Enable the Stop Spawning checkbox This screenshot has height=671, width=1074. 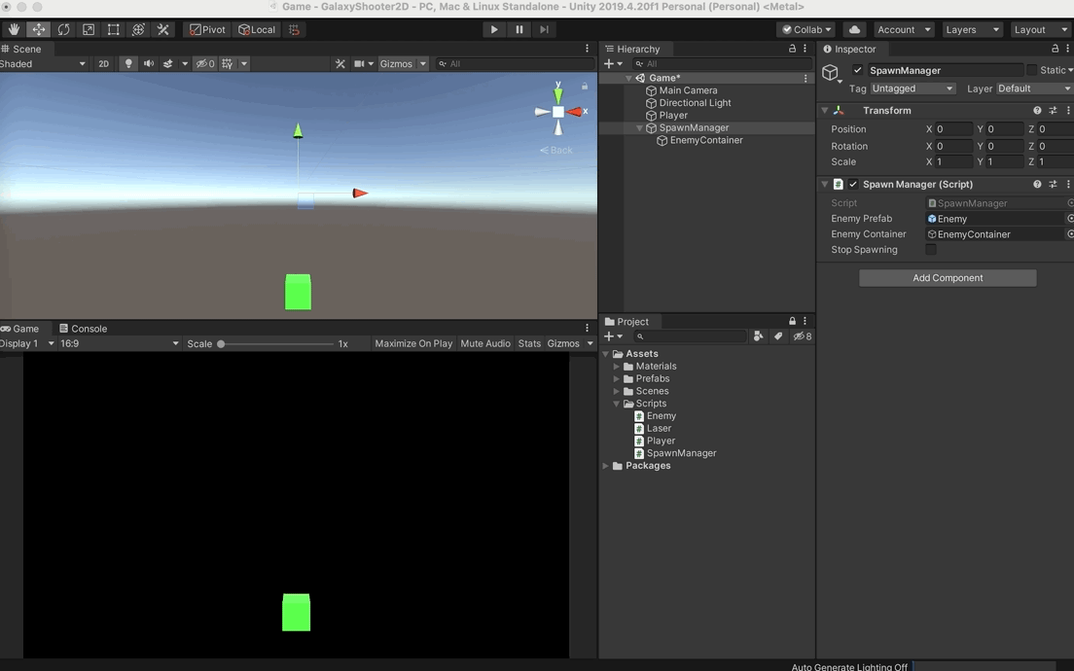931,249
